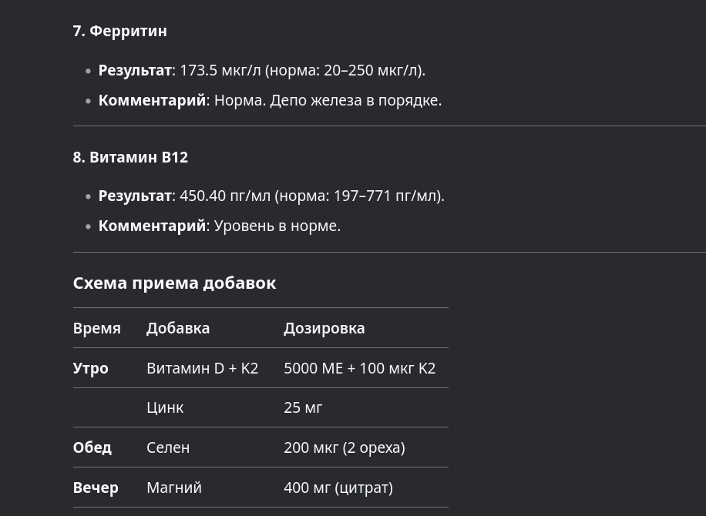Select the Депо железа в порядке comment
The width and height of the screenshot is (706, 516).
(x=356, y=100)
